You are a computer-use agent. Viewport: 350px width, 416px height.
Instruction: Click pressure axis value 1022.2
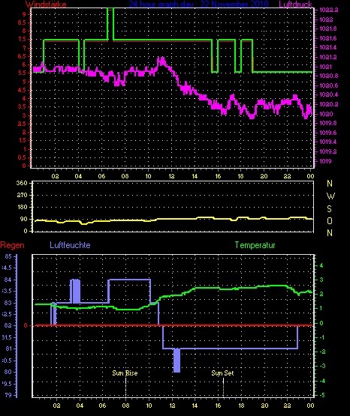pyautogui.click(x=329, y=10)
